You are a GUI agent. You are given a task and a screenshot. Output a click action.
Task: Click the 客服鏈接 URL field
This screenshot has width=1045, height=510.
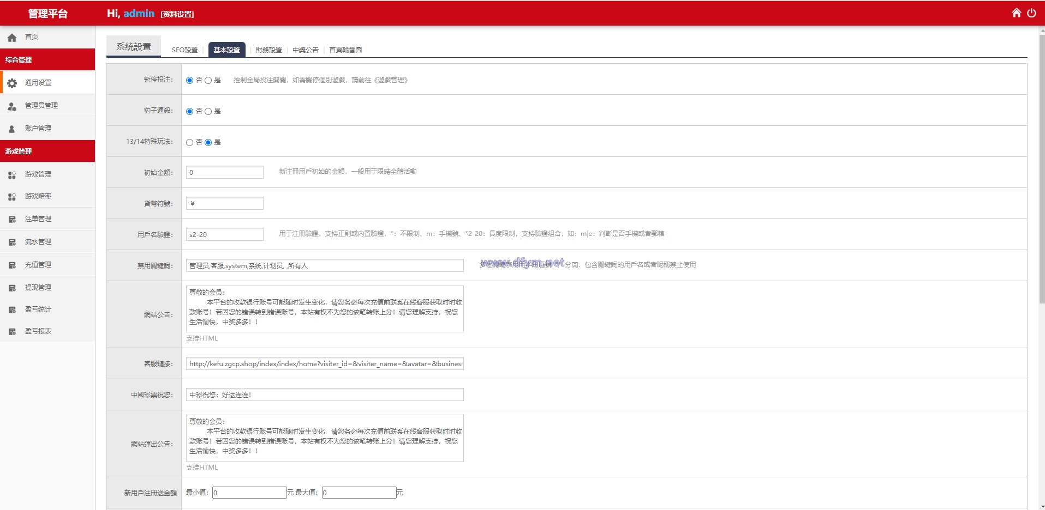(x=325, y=363)
